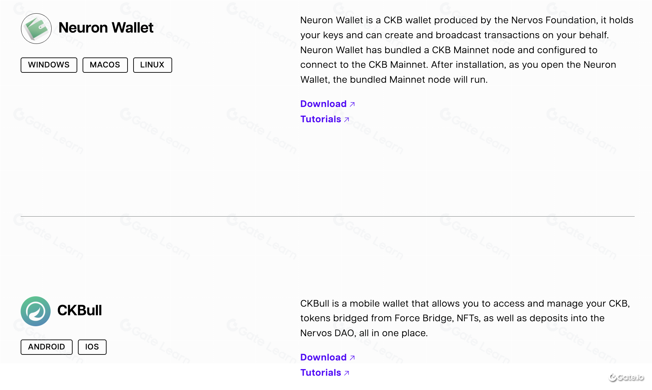Select the MACOS platform tag
The height and width of the screenshot is (390, 652).
(x=105, y=65)
